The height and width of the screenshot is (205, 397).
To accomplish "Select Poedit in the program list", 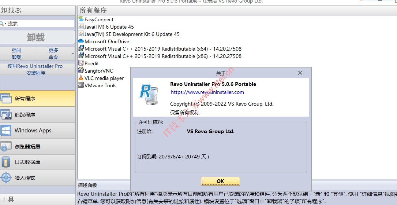I will click(x=91, y=63).
